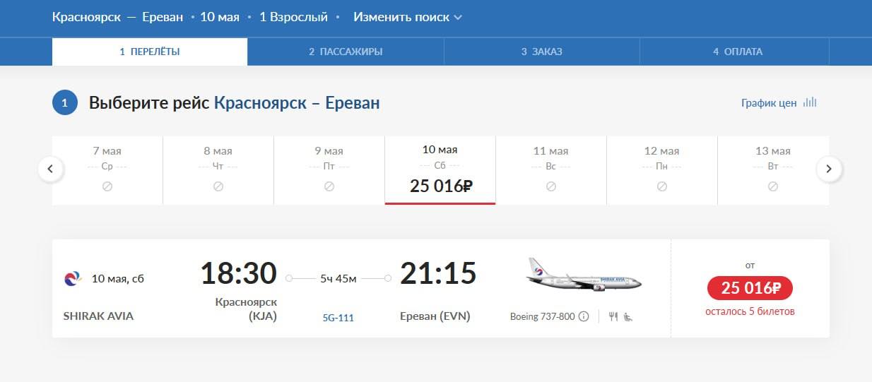Choose the 13 мая date cell
Screen dimensions: 872x382
[772, 169]
